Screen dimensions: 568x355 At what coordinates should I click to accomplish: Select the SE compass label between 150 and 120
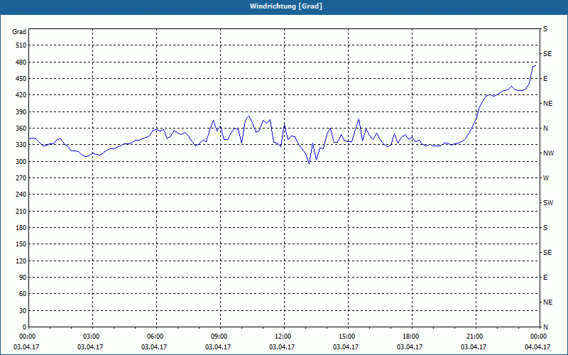547,253
